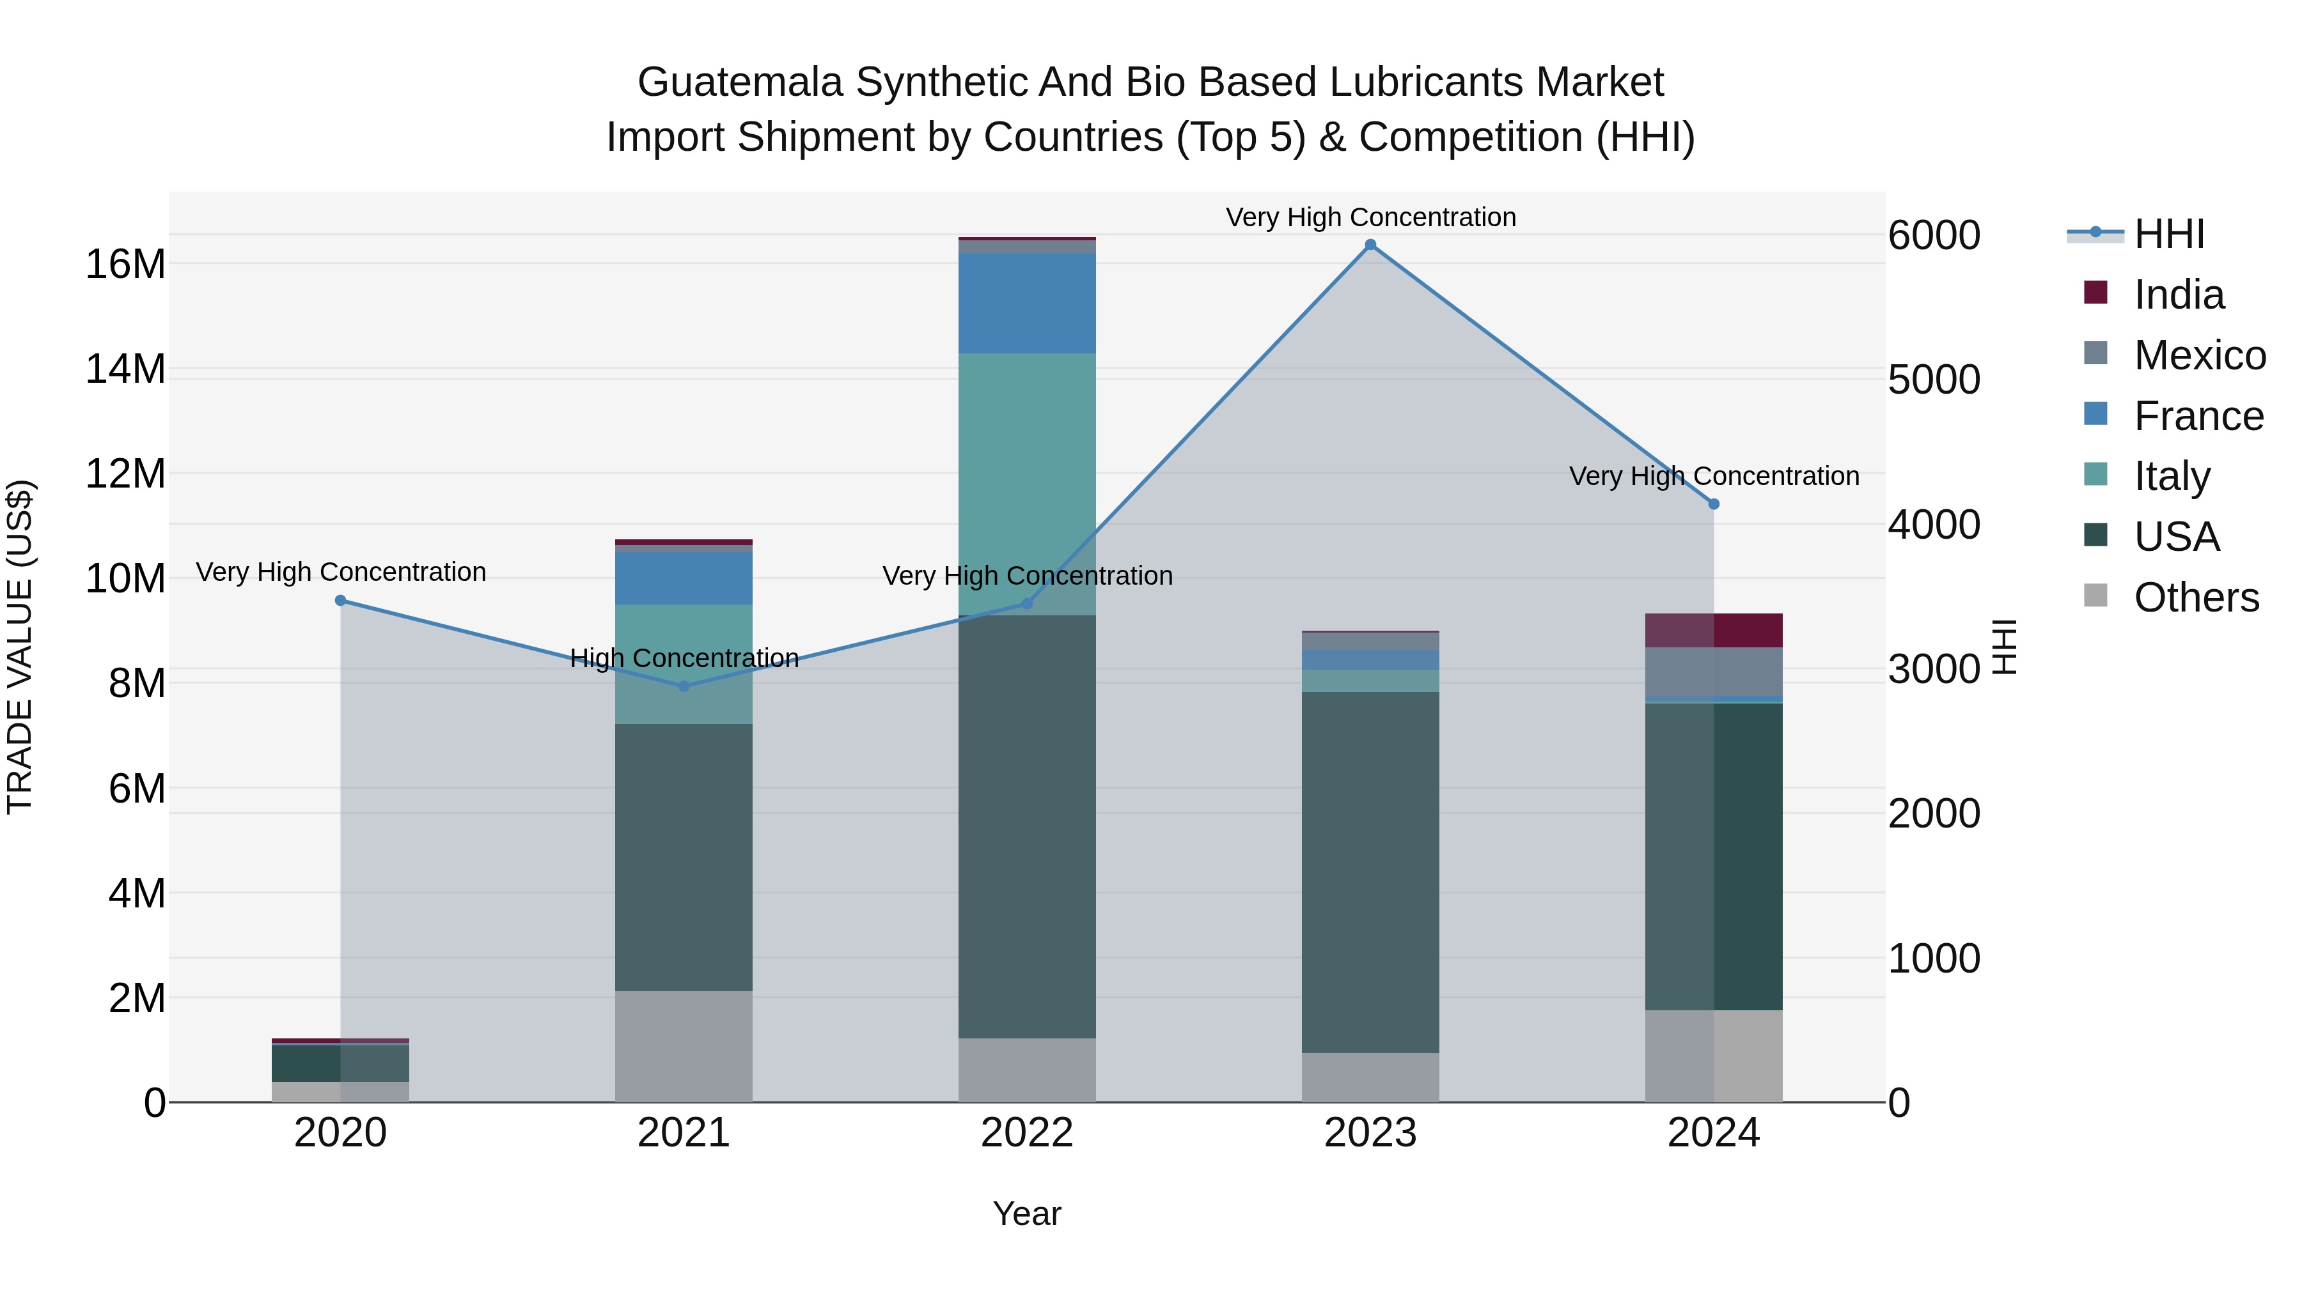The width and height of the screenshot is (2302, 1294).
Task: Click the Very High Concentration annotation for 2024
Action: (x=1714, y=476)
